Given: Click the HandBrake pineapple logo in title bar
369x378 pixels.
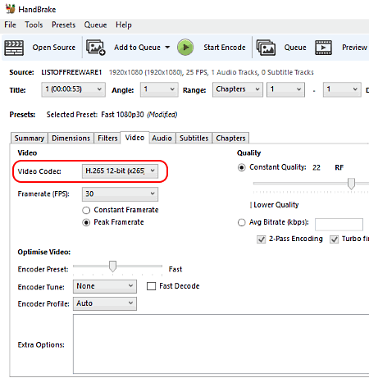Looking at the screenshot, I should click(x=11, y=9).
